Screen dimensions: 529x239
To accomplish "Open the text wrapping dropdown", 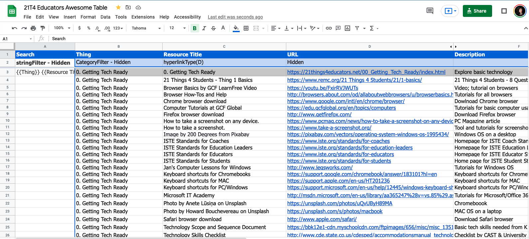I will [x=302, y=28].
